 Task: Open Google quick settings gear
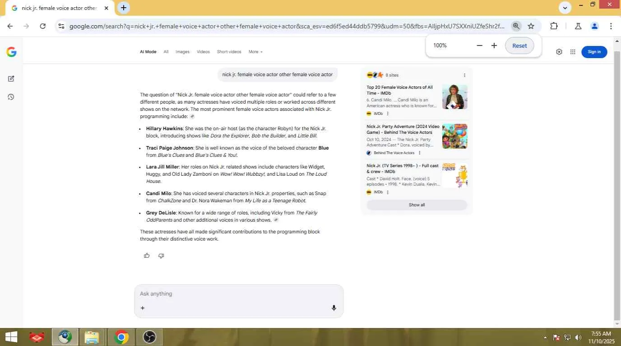pos(559,52)
